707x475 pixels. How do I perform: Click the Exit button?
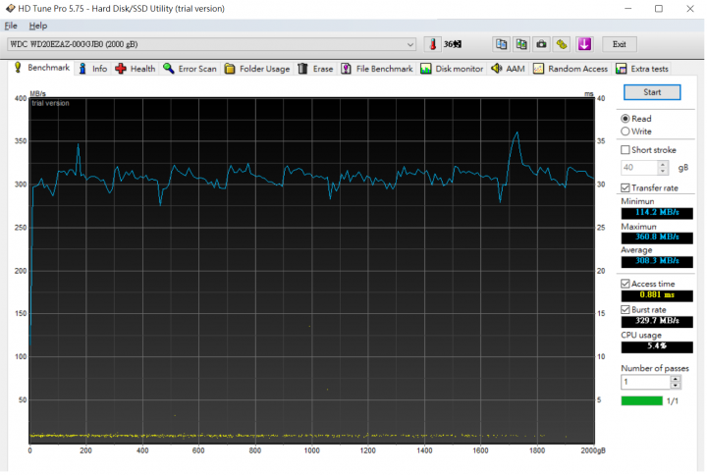(x=620, y=44)
